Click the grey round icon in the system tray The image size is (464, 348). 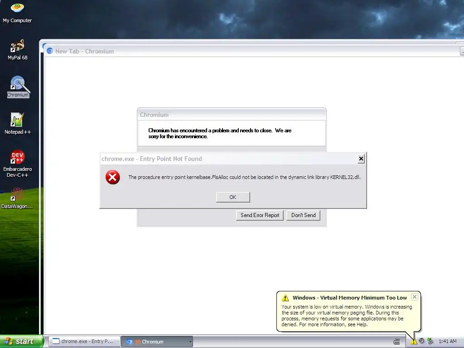click(x=422, y=341)
